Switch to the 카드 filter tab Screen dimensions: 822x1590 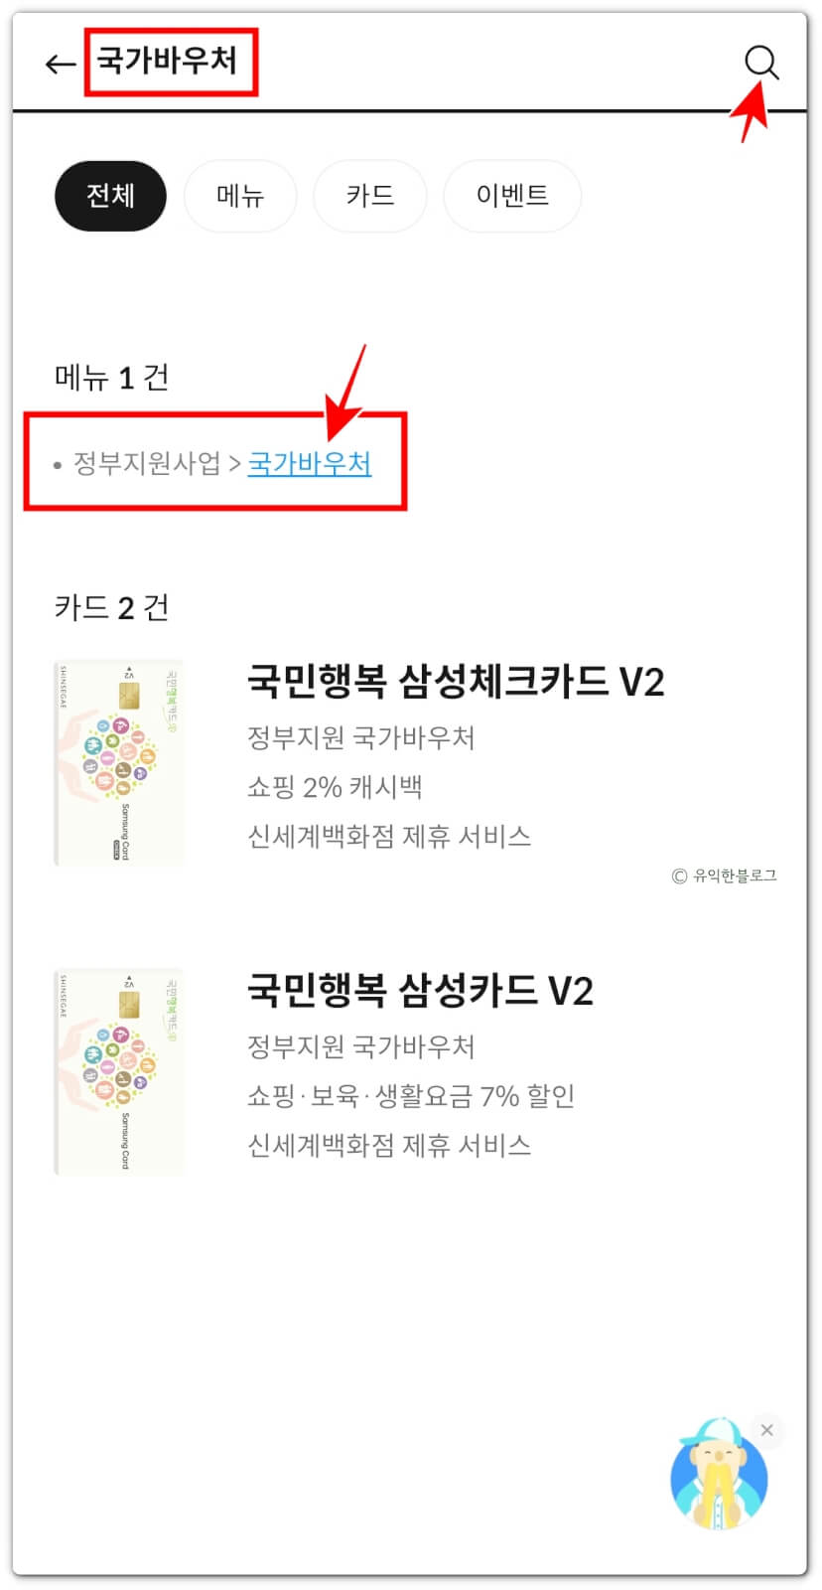370,196
